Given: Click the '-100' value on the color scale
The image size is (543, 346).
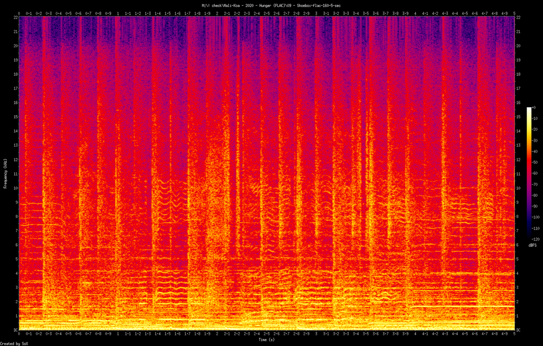Looking at the screenshot, I should 537,217.
